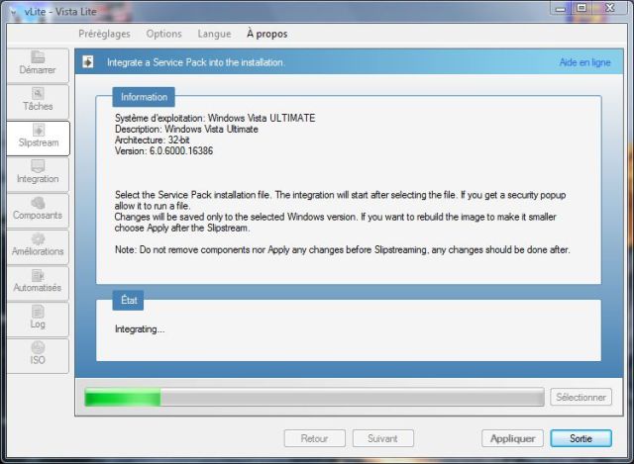Screen dimensions: 634x464
Task: Open the Démarrer section in sidebar
Action: (38, 66)
